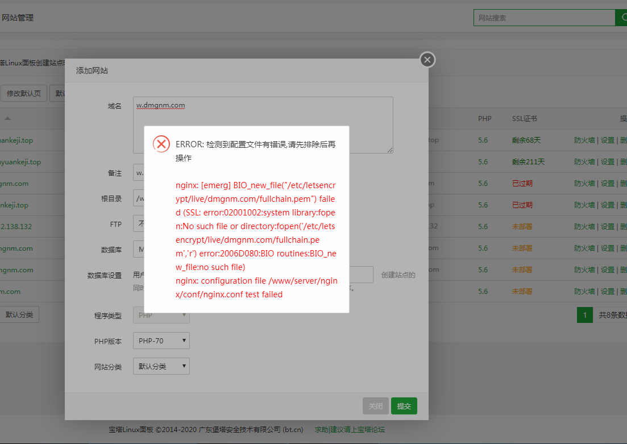627x444 pixels.
Task: Close the Add Website dialog with X icon
Action: [x=427, y=60]
